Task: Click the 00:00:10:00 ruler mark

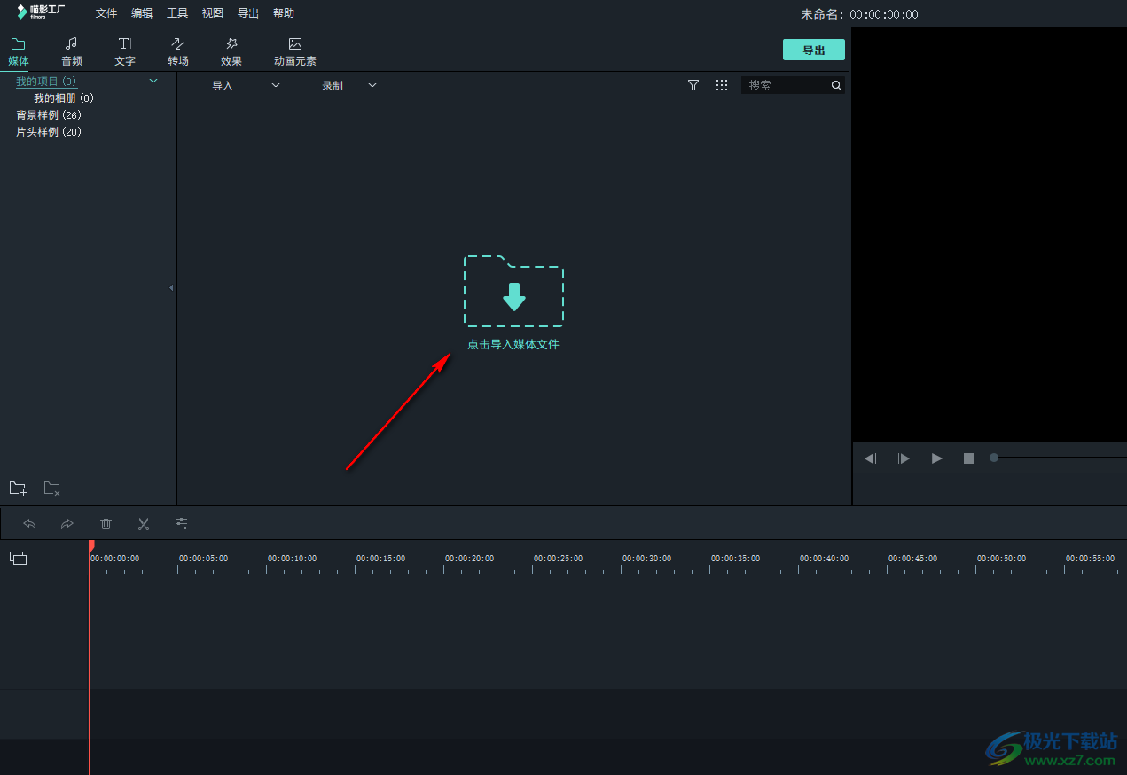Action: point(292,559)
